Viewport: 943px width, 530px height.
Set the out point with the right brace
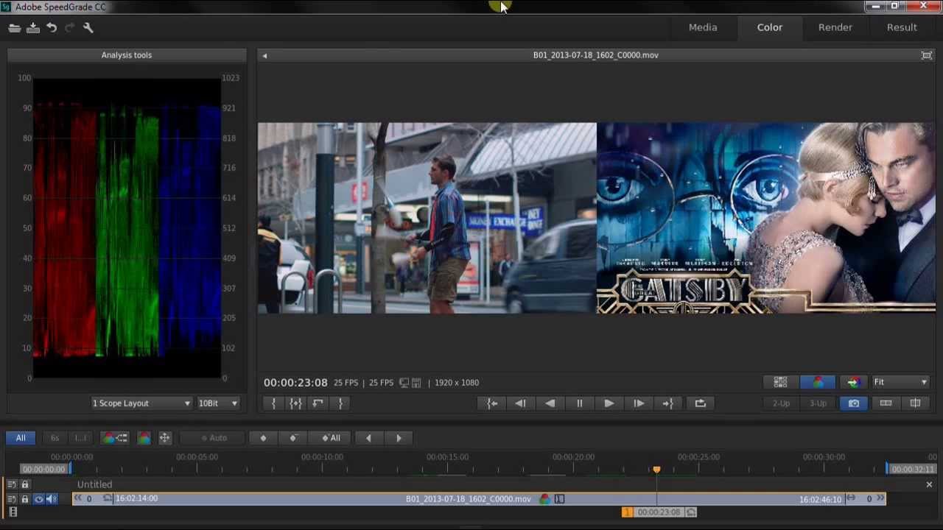coord(340,403)
